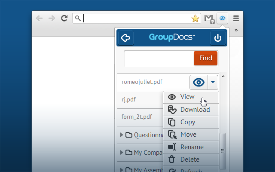275x172 pixels.
Task: Choose Move from the context menu
Action: click(191, 135)
